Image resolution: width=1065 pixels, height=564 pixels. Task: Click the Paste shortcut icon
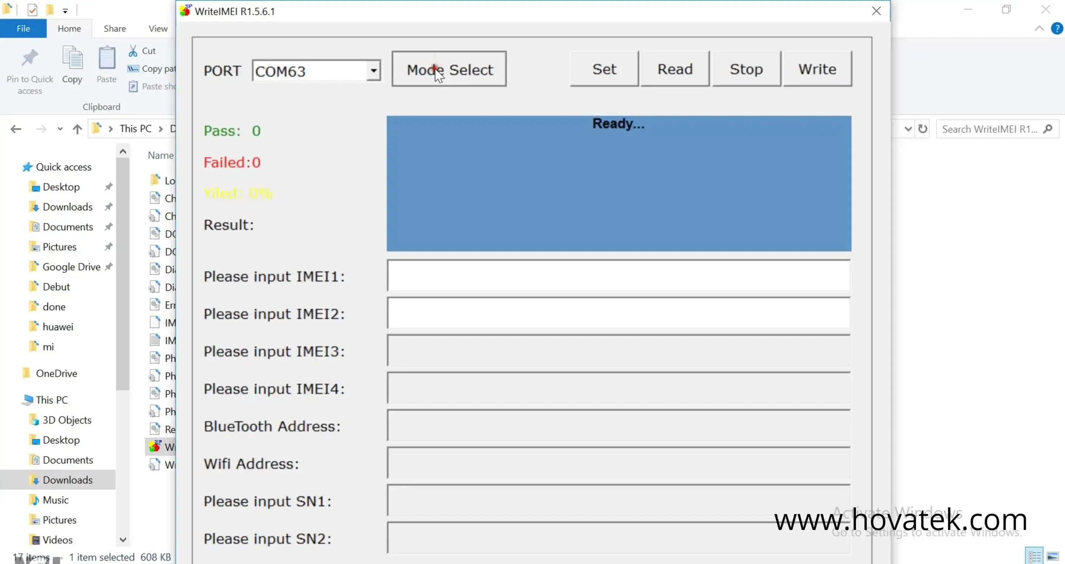point(133,86)
